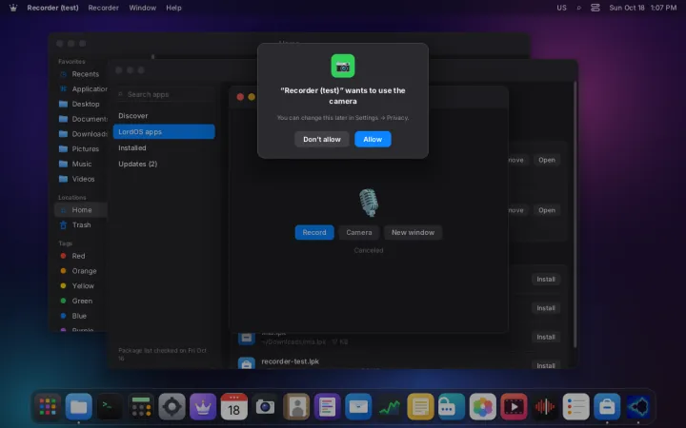The height and width of the screenshot is (428, 686).
Task: Open Recents in the Files sidebar
Action: pyautogui.click(x=81, y=74)
